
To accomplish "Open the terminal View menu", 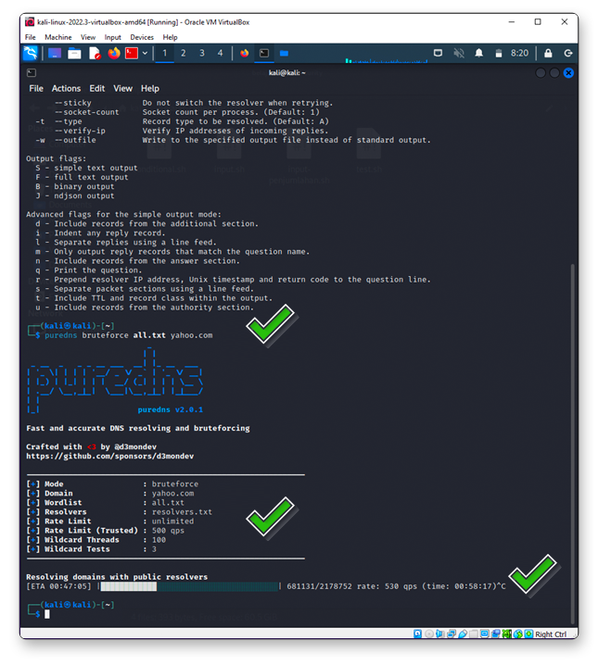I will [x=122, y=88].
